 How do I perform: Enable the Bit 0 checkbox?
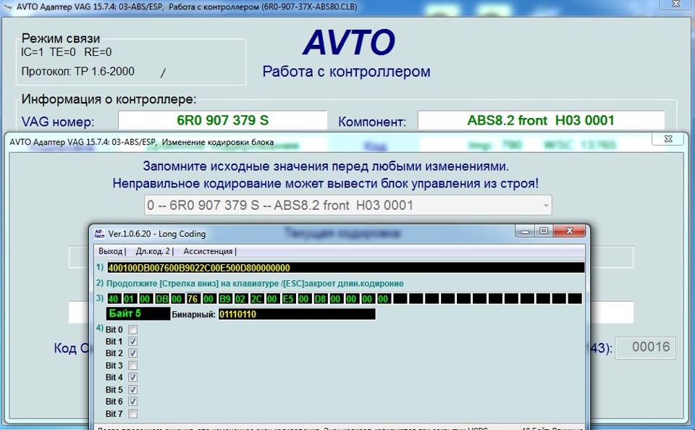(132, 329)
